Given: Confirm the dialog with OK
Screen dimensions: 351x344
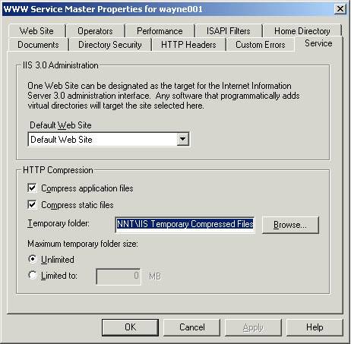Looking at the screenshot, I should [x=130, y=327].
